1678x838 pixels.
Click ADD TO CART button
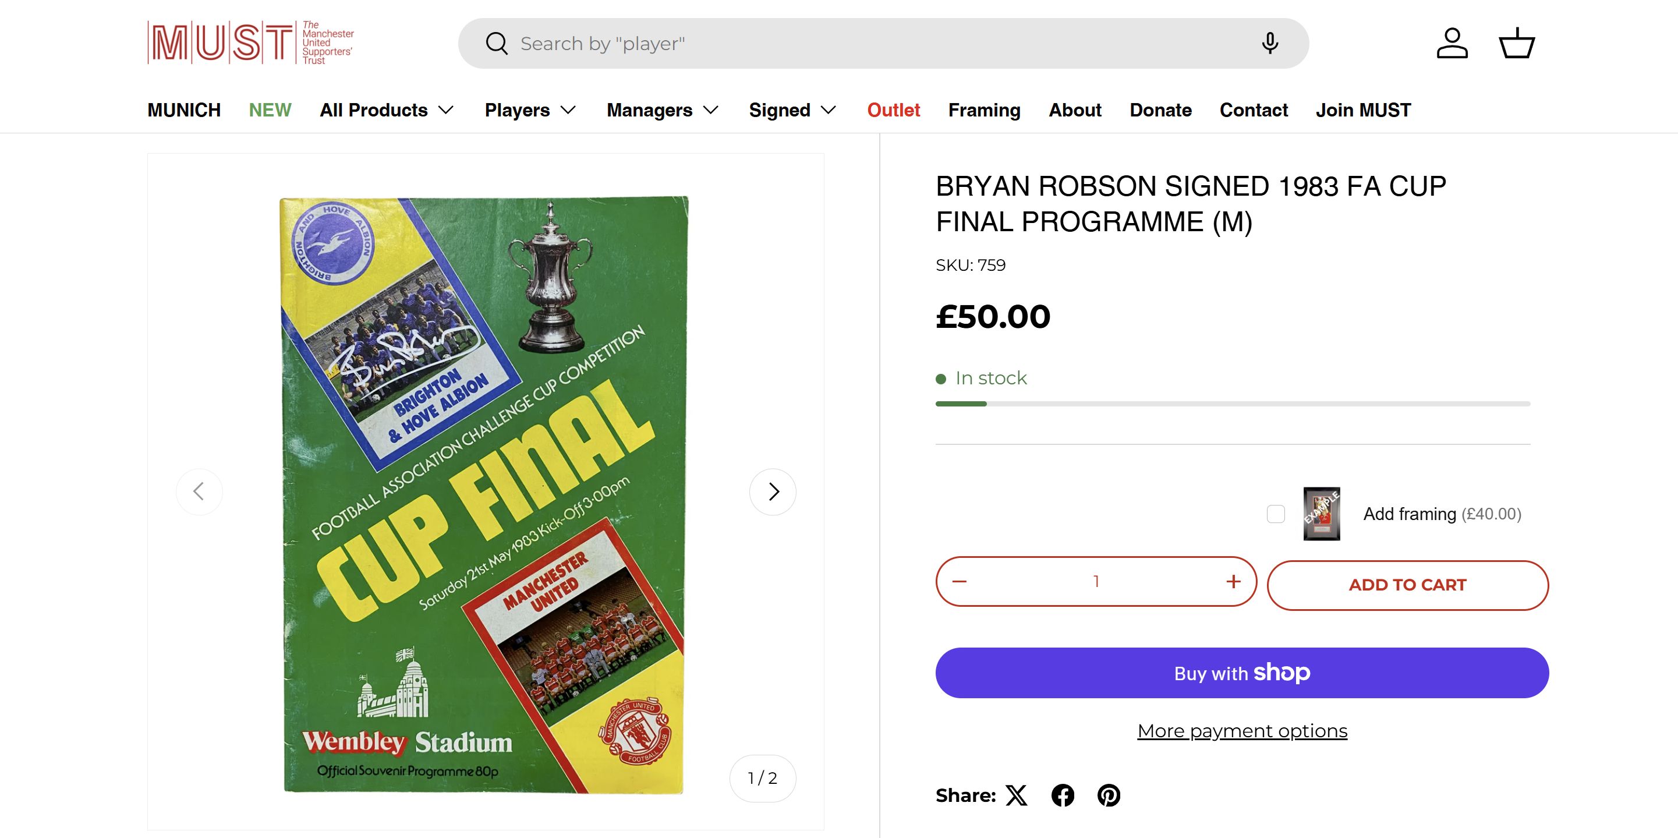click(x=1407, y=585)
